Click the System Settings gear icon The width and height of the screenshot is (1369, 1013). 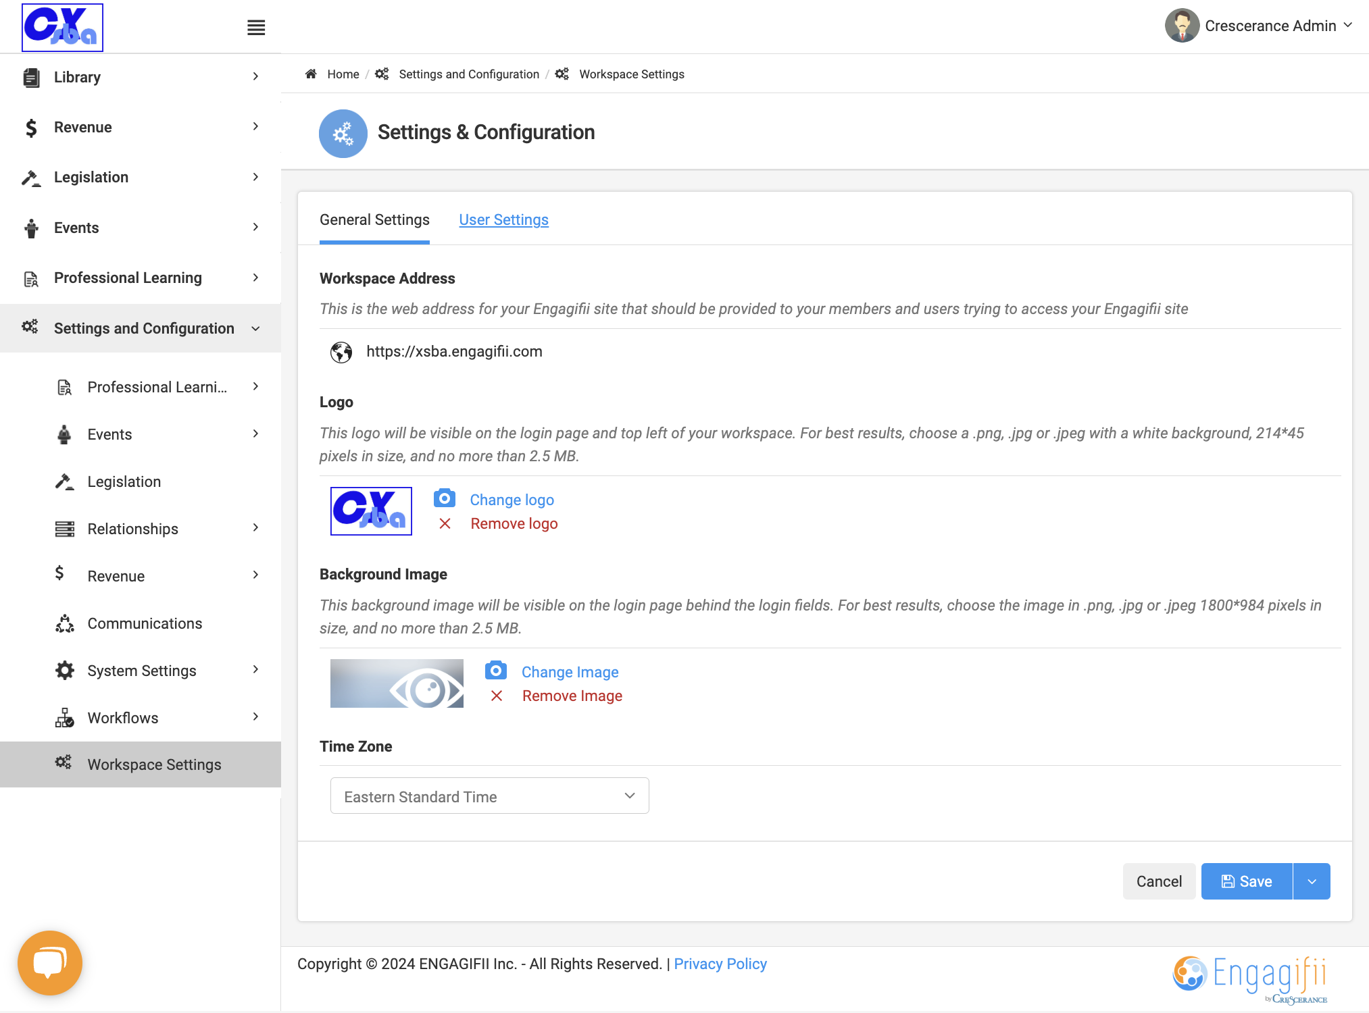pos(65,671)
